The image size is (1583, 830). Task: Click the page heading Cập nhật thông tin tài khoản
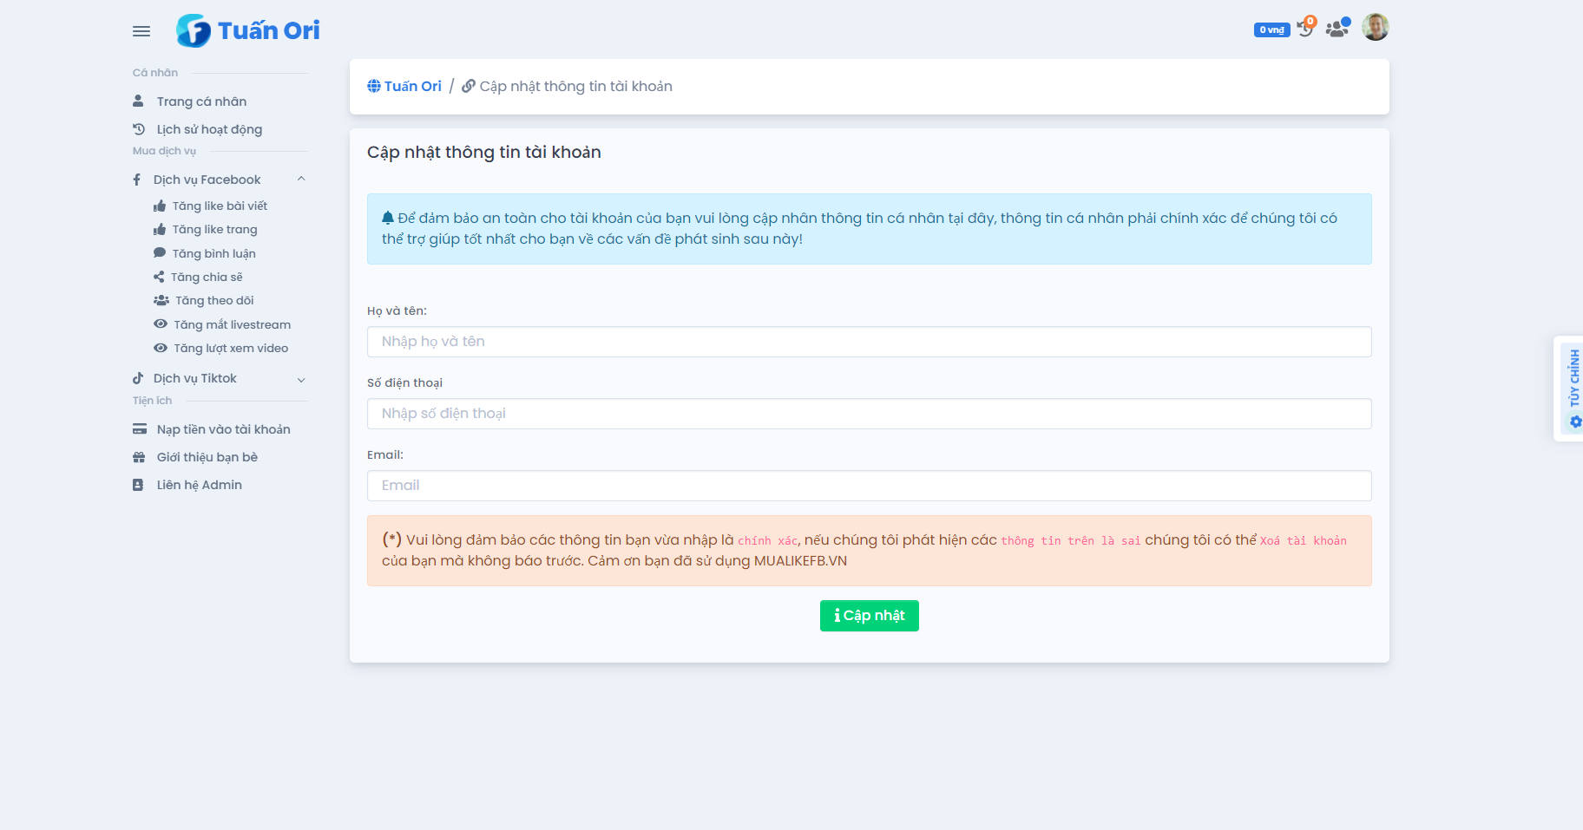pos(483,152)
